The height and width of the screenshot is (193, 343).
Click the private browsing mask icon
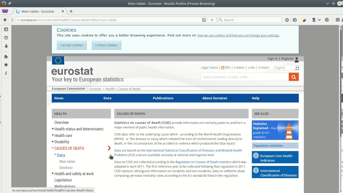pos(5,11)
